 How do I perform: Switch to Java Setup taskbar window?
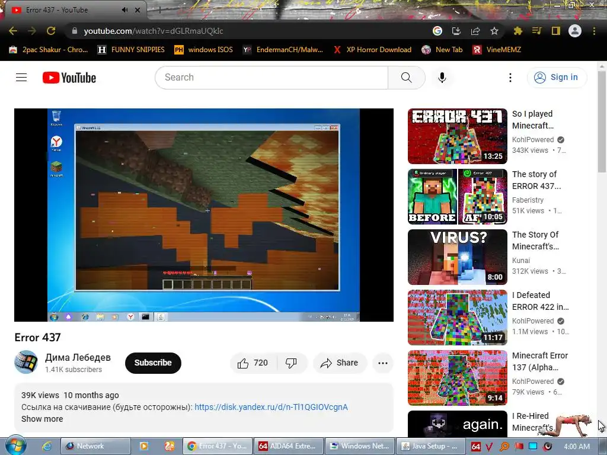point(430,446)
